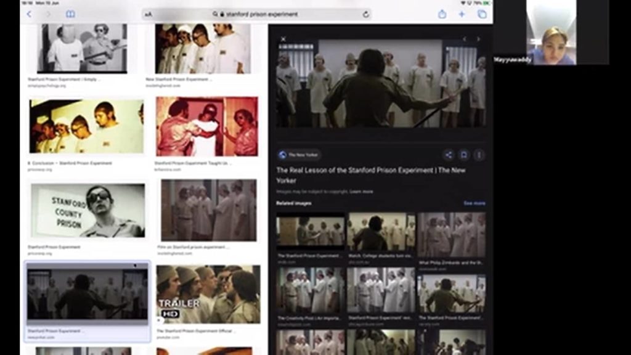The height and width of the screenshot is (355, 631).
Task: Open the variety.com related image
Action: [452, 293]
